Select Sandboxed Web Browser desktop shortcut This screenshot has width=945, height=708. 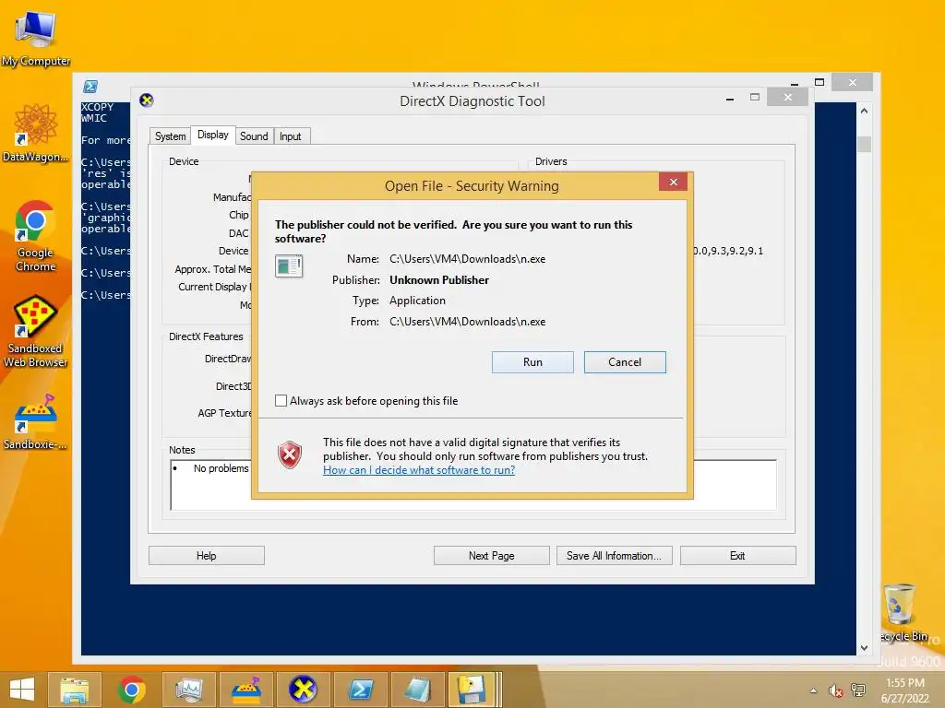36,332
